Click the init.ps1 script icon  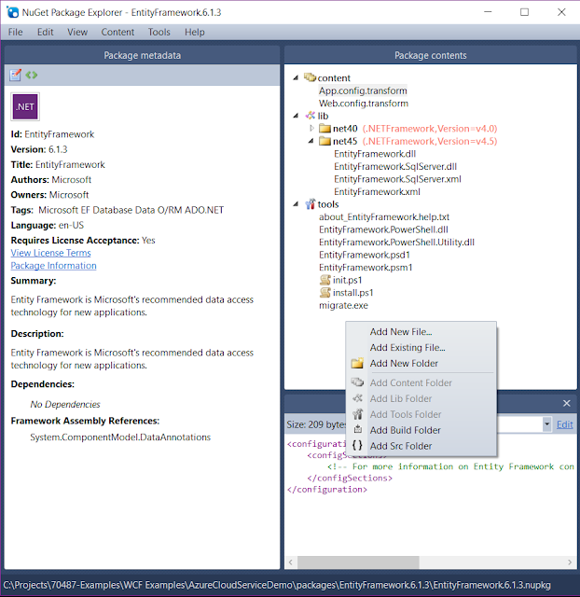325,280
